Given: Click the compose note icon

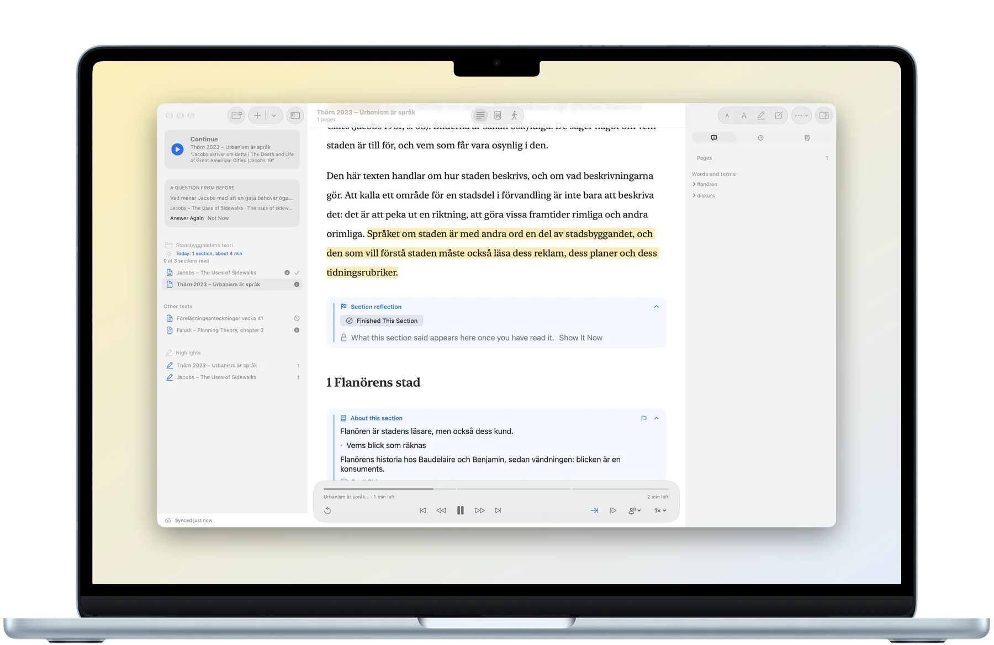Looking at the screenshot, I should pos(779,115).
